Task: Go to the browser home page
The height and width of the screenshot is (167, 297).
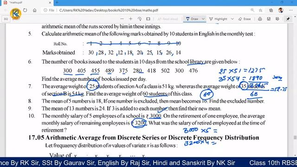Action: coord(34,10)
